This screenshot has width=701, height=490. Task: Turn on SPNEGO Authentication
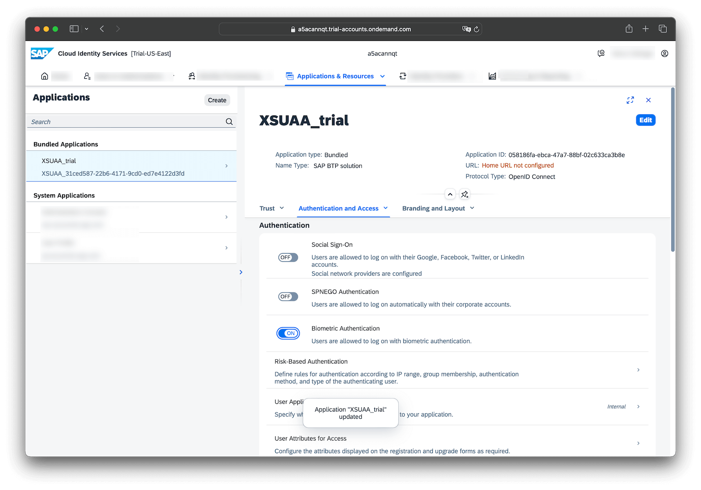[x=288, y=297]
